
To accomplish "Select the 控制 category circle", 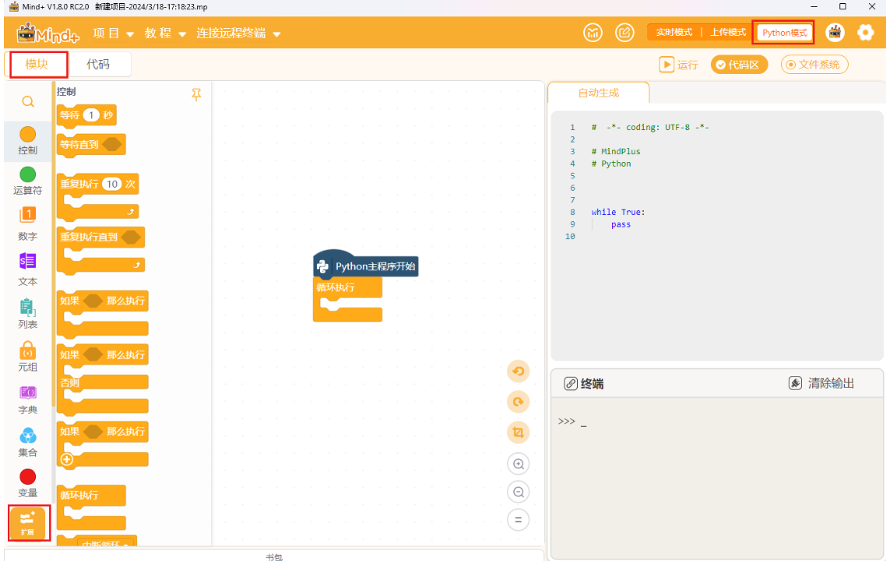I will [x=28, y=135].
